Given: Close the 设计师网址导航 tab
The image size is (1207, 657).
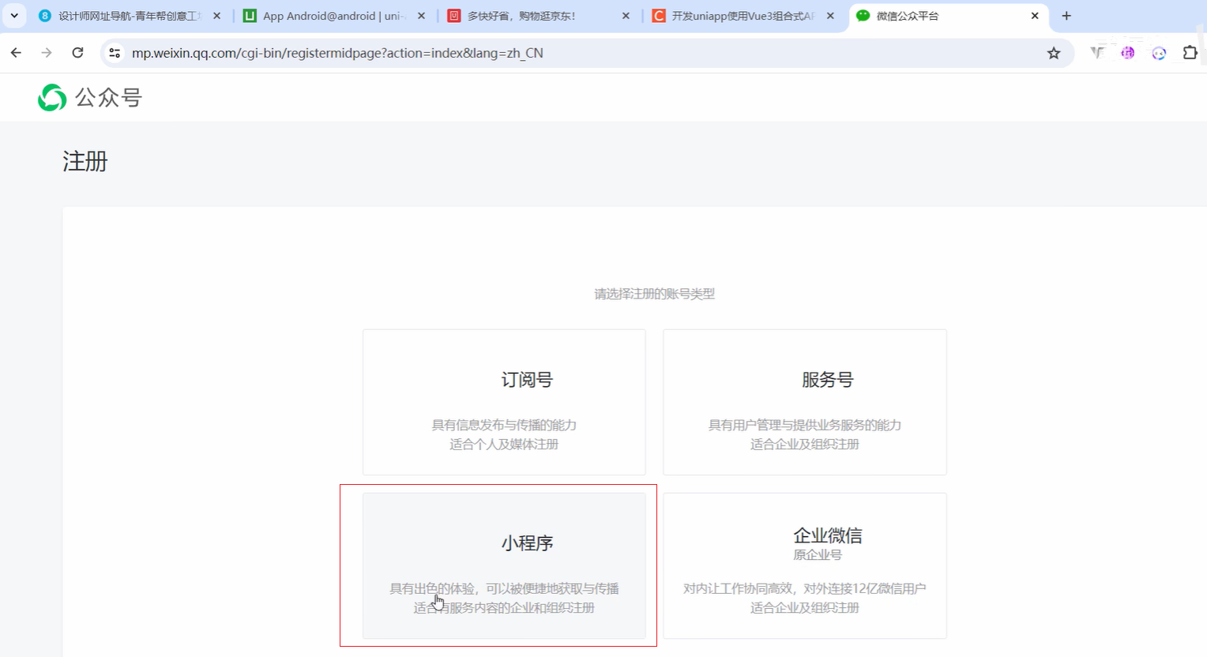Looking at the screenshot, I should (x=217, y=16).
